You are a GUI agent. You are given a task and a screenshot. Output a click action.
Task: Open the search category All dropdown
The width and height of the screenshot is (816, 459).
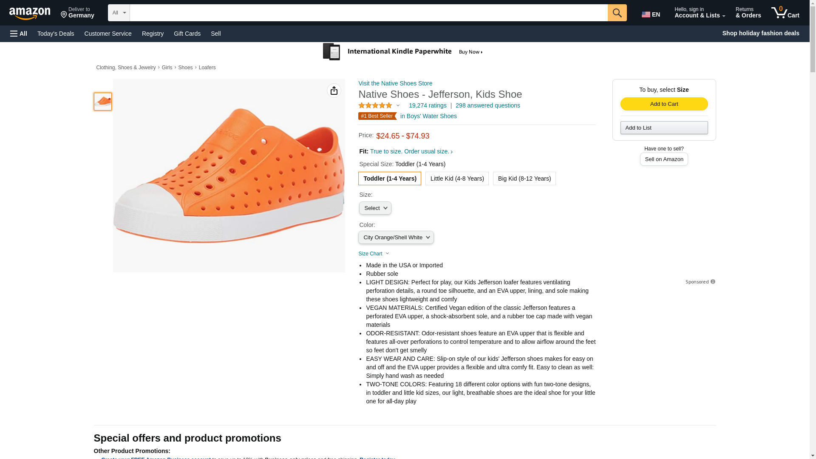119,13
